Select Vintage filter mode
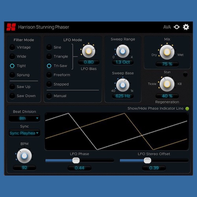This screenshot has width=197, height=197. click(x=12, y=47)
